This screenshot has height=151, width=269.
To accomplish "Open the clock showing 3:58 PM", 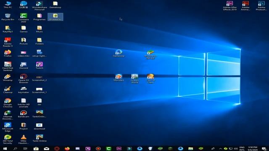I will click(x=253, y=148).
